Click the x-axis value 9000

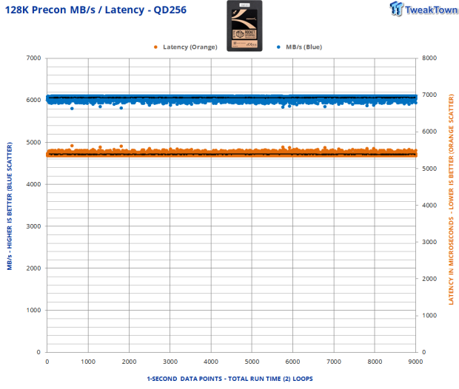pyautogui.click(x=415, y=362)
